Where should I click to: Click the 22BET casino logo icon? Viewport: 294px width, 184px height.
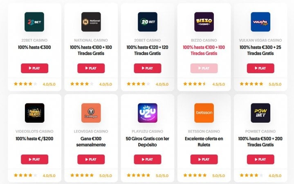34,22
